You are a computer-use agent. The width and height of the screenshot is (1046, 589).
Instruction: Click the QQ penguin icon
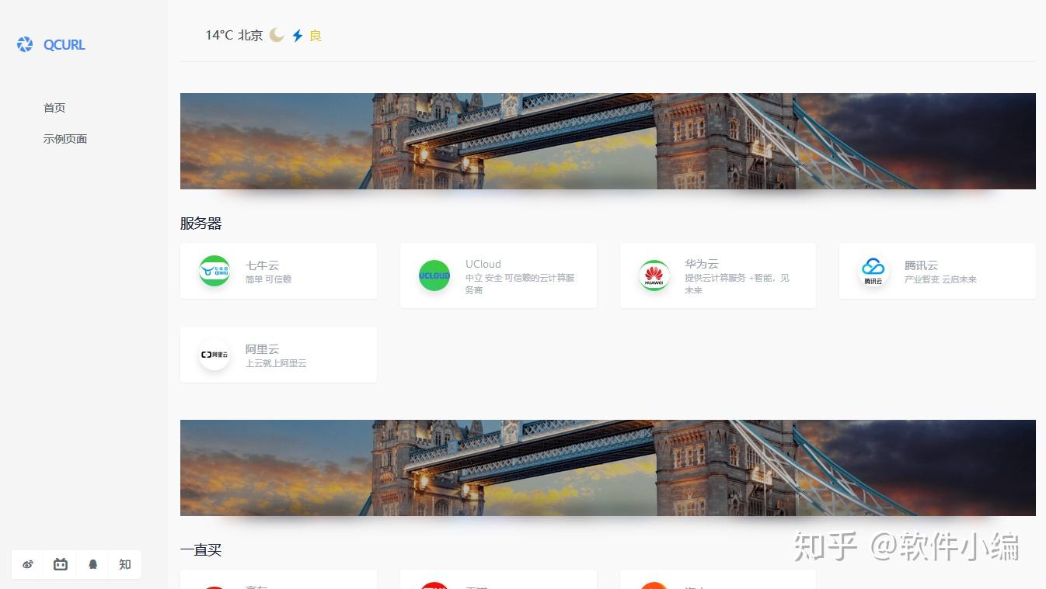(92, 564)
